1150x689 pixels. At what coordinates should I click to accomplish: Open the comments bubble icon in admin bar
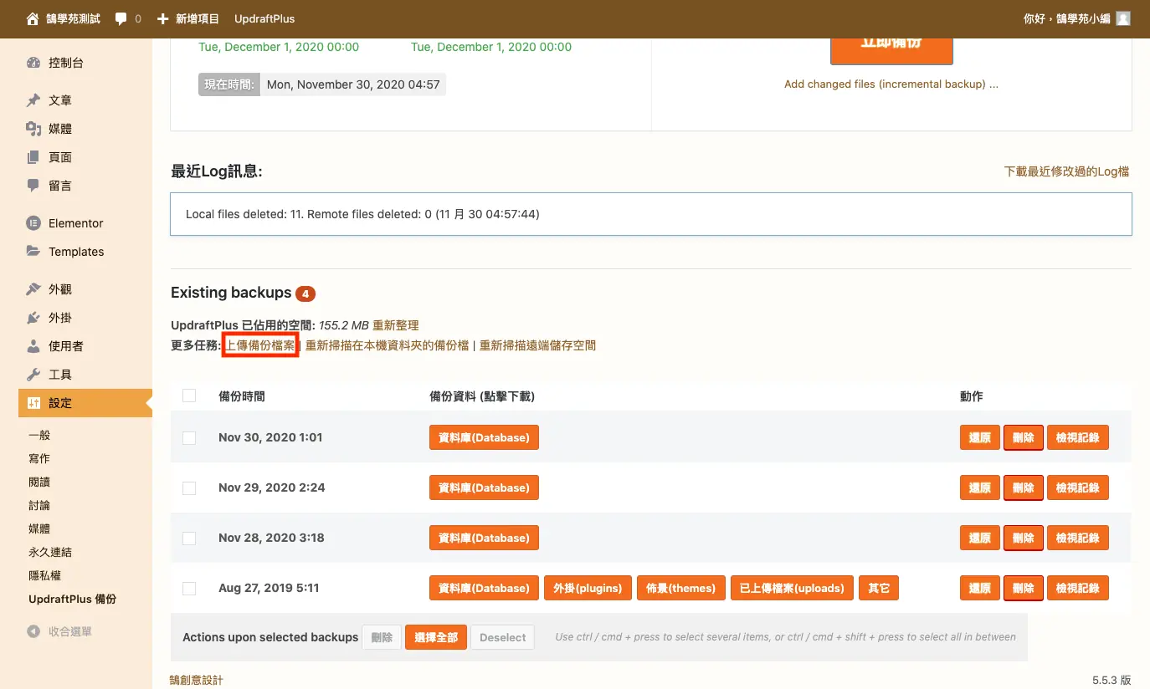121,18
